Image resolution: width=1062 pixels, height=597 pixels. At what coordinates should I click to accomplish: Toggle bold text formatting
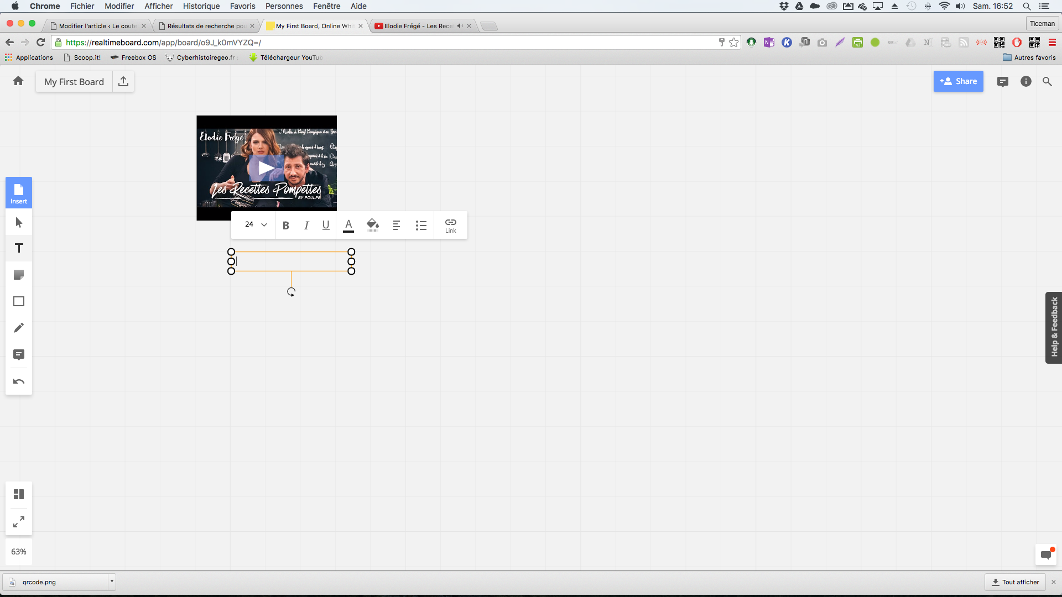point(286,225)
